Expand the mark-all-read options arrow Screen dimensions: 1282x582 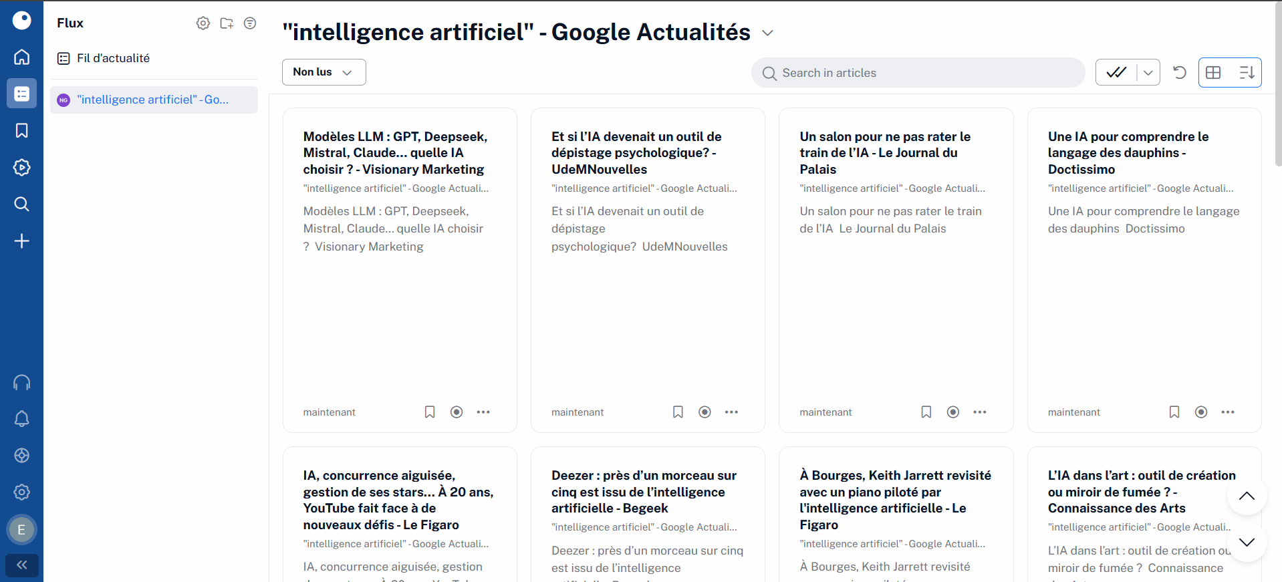click(1148, 72)
